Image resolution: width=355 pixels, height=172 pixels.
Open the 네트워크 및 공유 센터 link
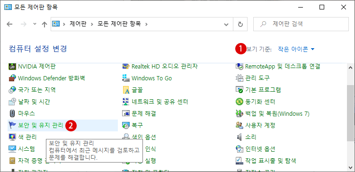pyautogui.click(x=160, y=102)
